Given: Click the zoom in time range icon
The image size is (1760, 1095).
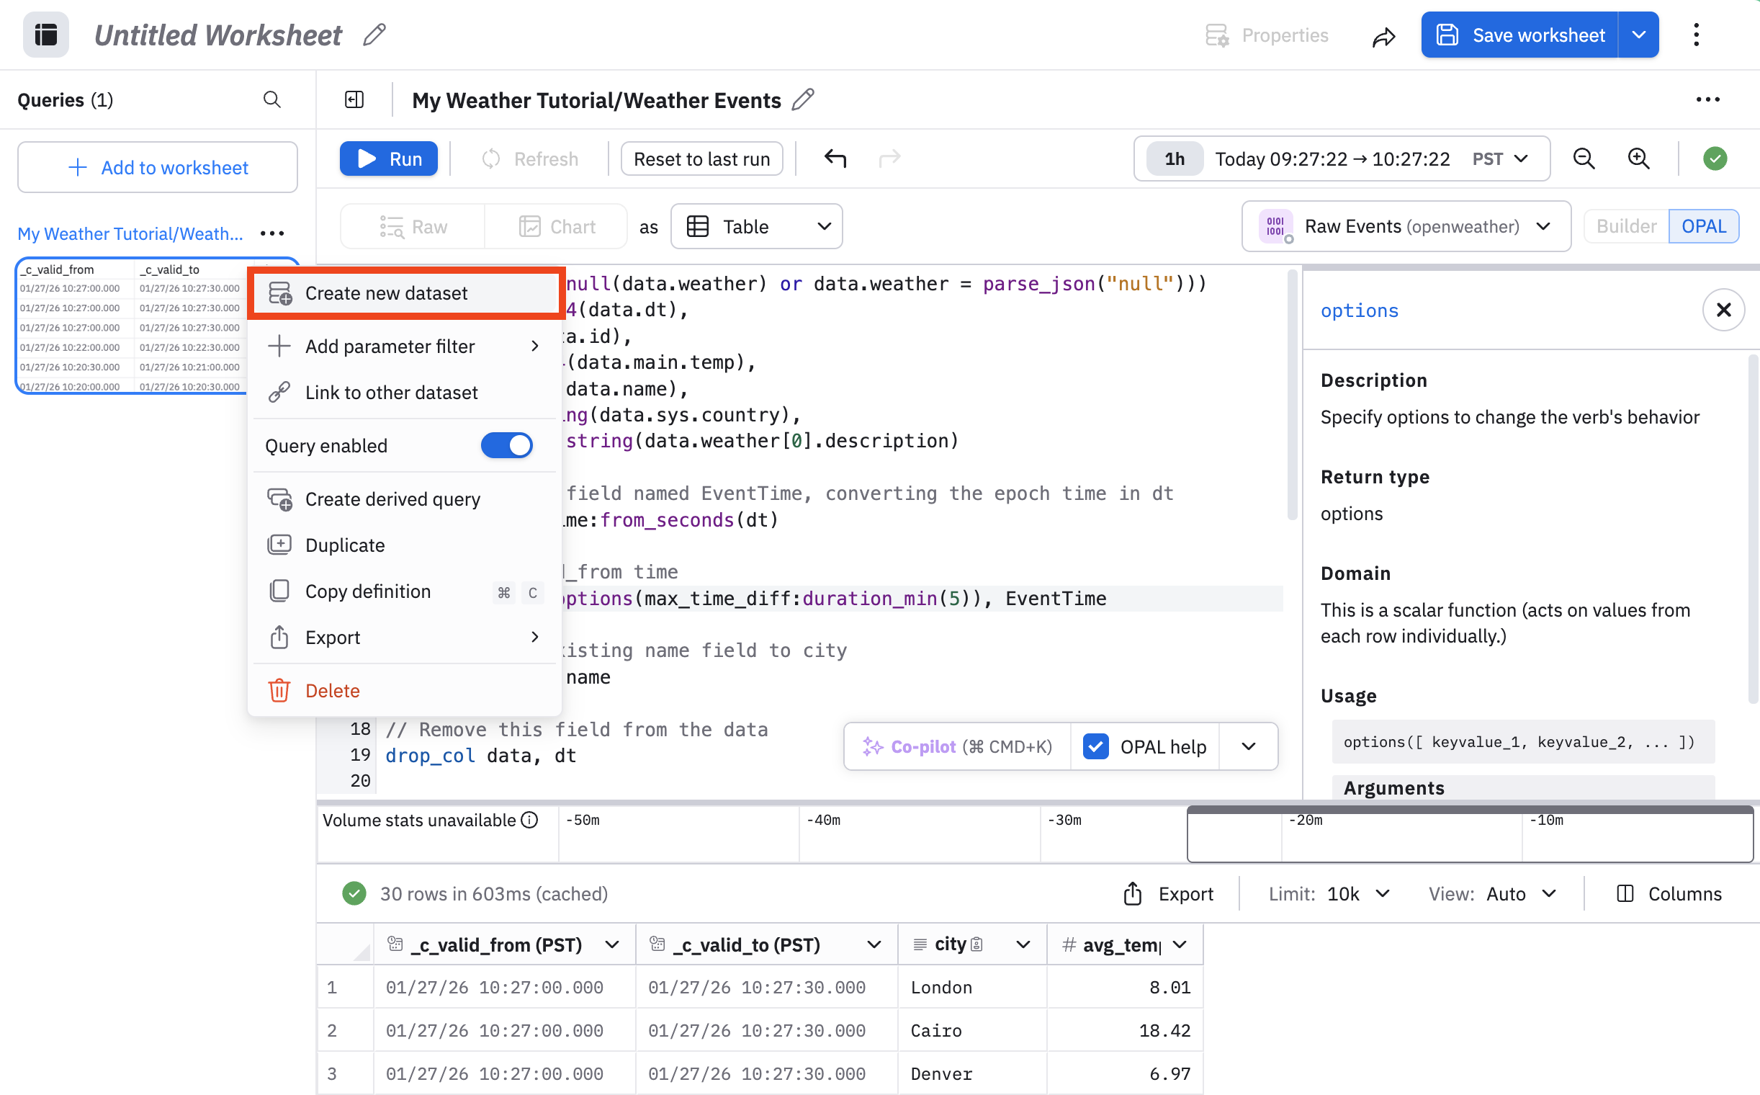Looking at the screenshot, I should [x=1638, y=158].
